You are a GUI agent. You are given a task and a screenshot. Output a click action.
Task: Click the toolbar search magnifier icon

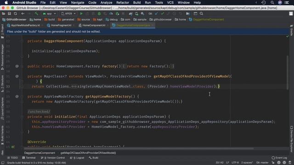[201, 14]
